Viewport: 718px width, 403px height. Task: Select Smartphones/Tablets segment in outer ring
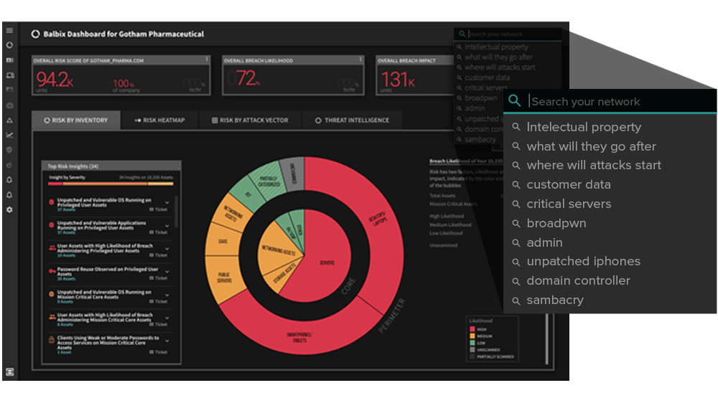pos(299,337)
